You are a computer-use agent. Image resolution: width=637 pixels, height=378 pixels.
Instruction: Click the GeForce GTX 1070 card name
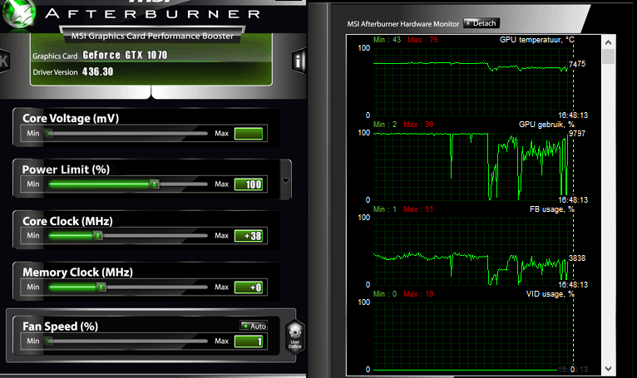click(x=125, y=55)
